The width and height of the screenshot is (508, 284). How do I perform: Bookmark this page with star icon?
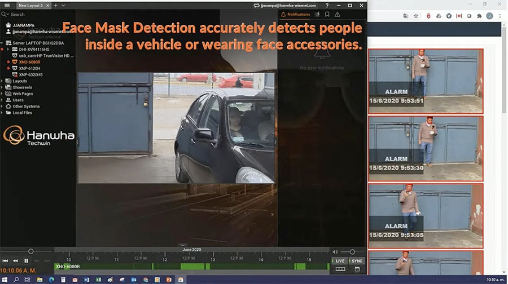[415, 16]
